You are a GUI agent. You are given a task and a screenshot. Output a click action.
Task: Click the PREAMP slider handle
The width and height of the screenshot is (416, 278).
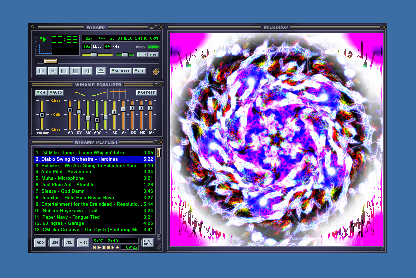(42, 115)
